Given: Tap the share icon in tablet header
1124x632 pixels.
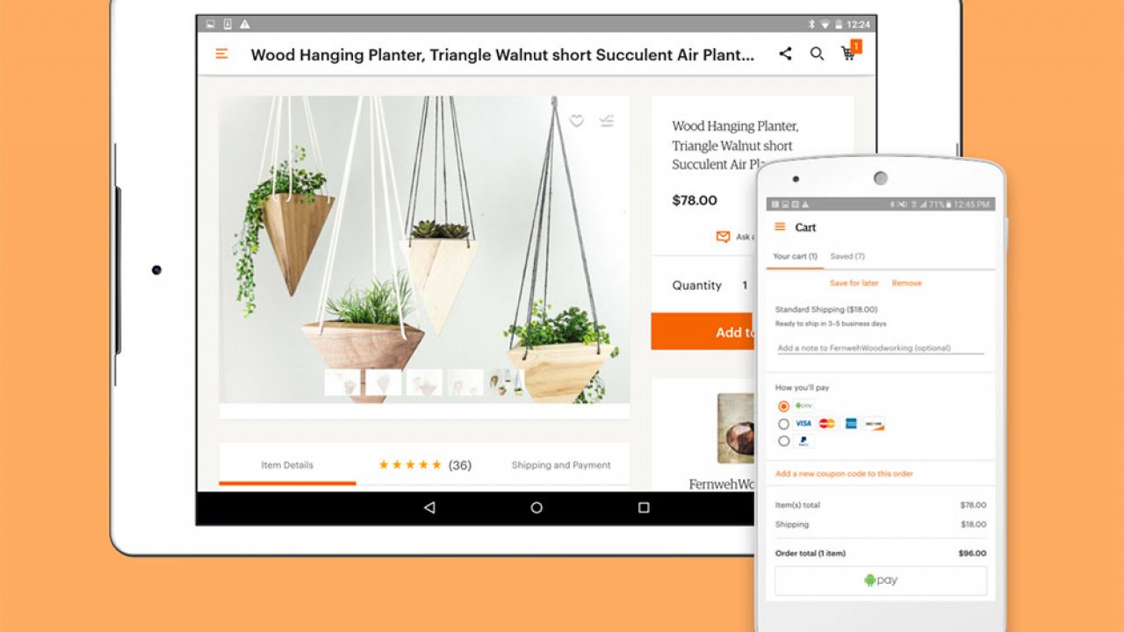Looking at the screenshot, I should tap(785, 54).
